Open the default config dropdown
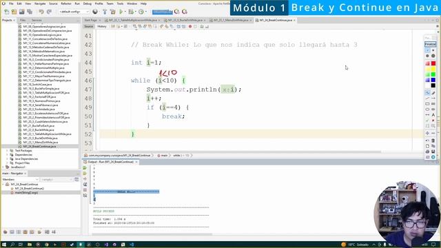This screenshot has width=441, height=248. tap(74, 12)
